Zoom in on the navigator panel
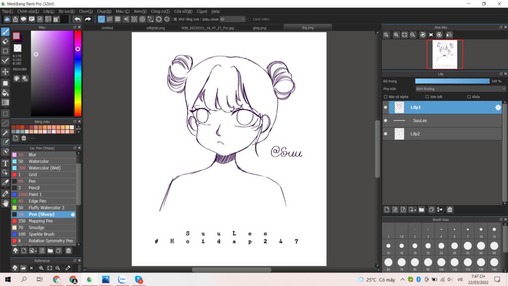The image size is (508, 286). click(x=396, y=35)
